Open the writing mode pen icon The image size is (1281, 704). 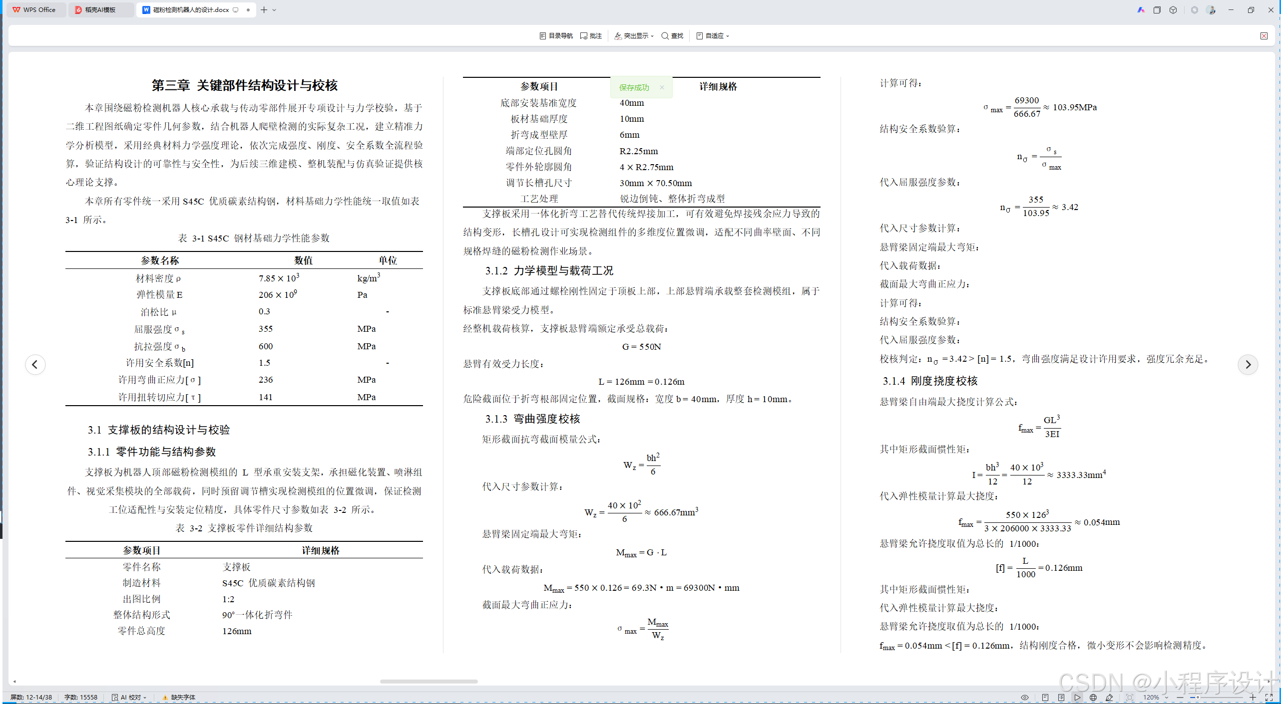(x=1109, y=697)
